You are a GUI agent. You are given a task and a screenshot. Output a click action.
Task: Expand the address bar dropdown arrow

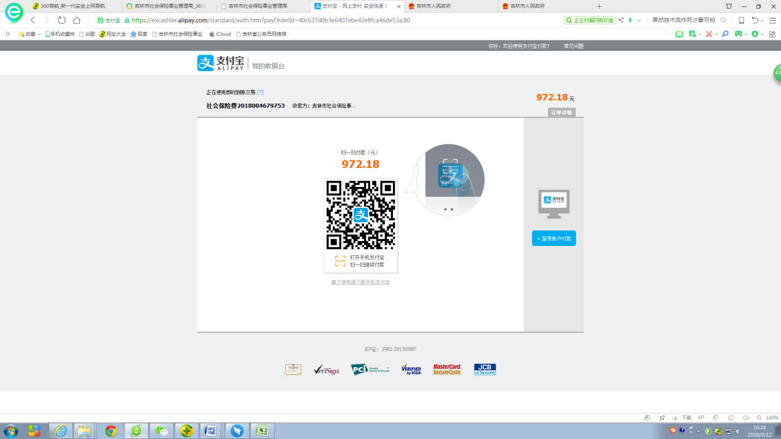tap(639, 20)
